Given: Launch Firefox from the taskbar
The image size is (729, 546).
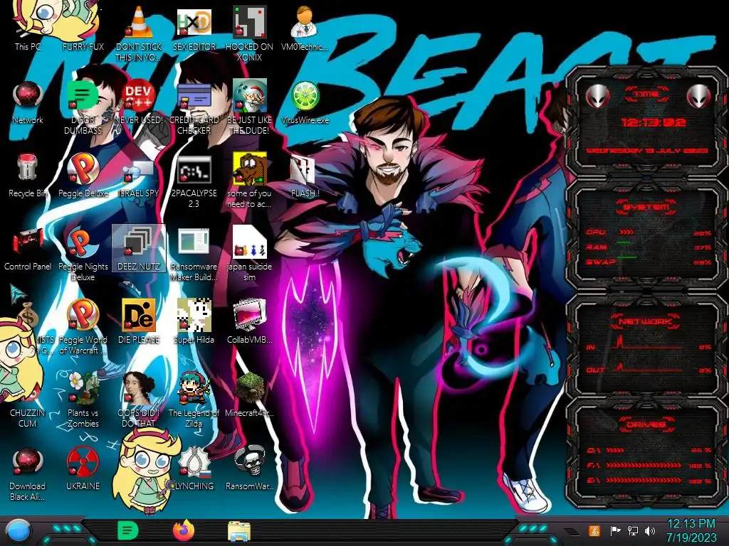Looking at the screenshot, I should [184, 530].
